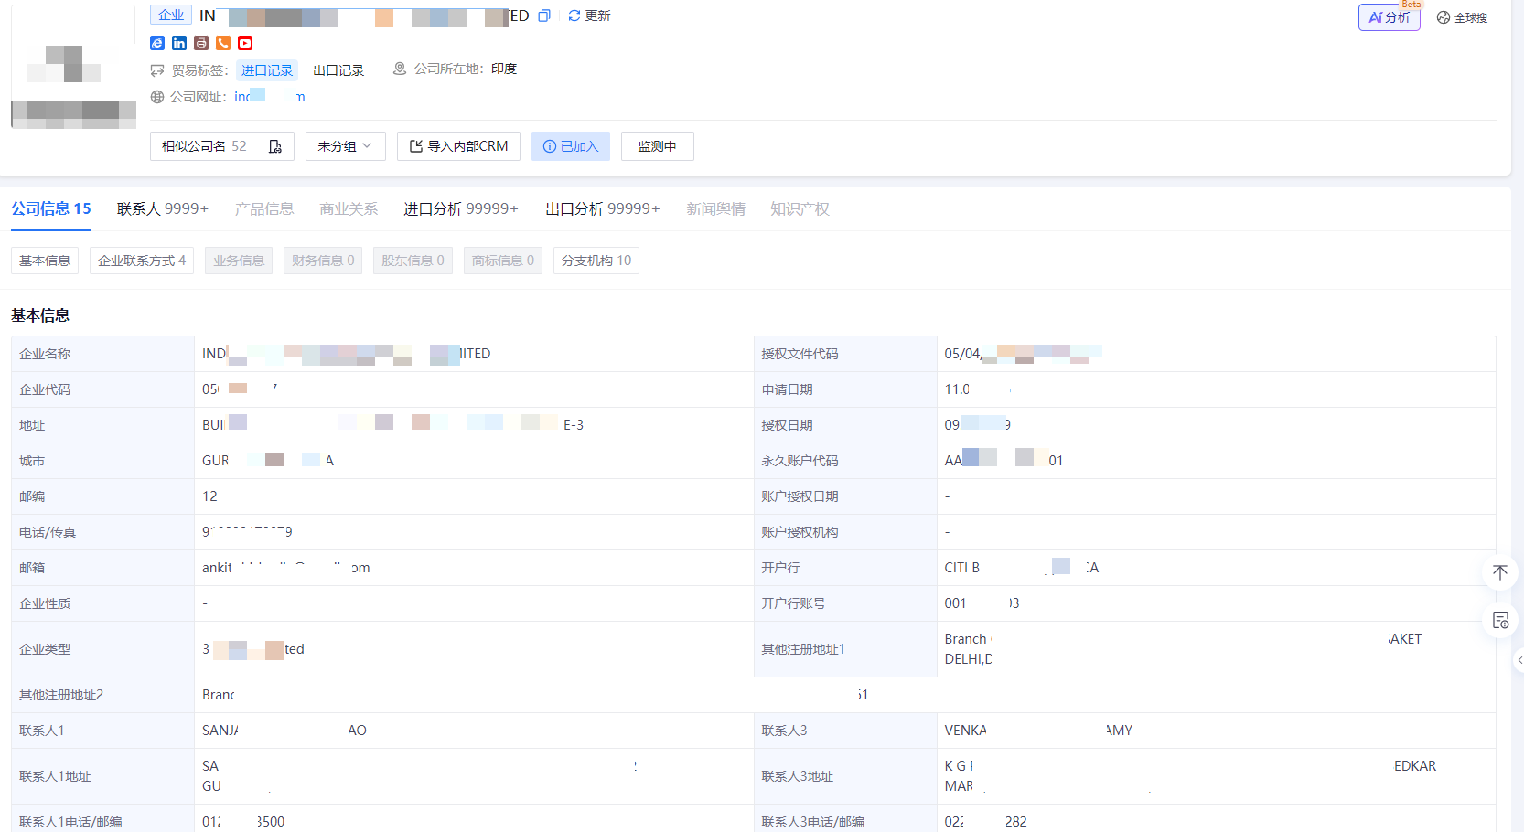
Task: Play the company's YouTube channel icon
Action: pos(244,43)
